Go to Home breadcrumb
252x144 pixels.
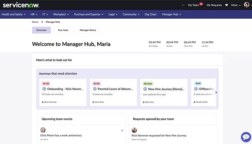pyautogui.click(x=35, y=22)
